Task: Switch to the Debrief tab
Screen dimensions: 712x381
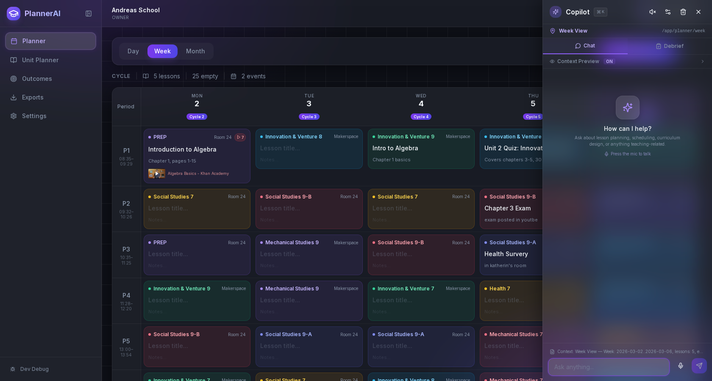Action: [670, 46]
